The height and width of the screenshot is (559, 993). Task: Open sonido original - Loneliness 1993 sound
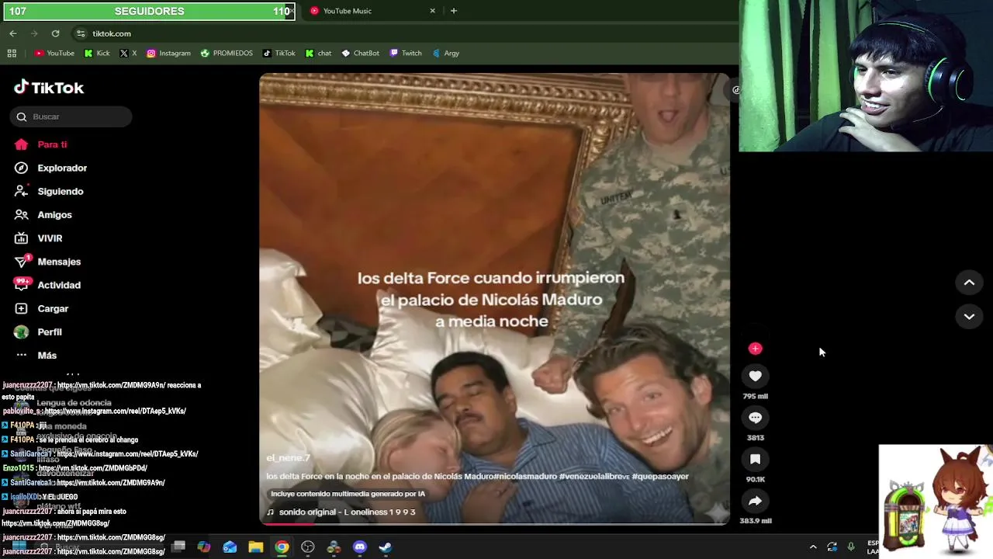click(341, 512)
